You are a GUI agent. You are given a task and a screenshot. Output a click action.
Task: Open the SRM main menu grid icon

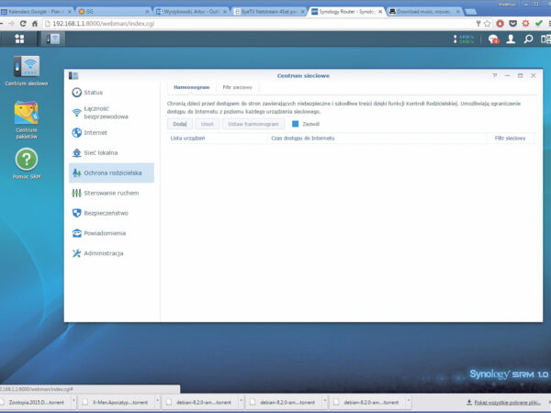pyautogui.click(x=19, y=39)
